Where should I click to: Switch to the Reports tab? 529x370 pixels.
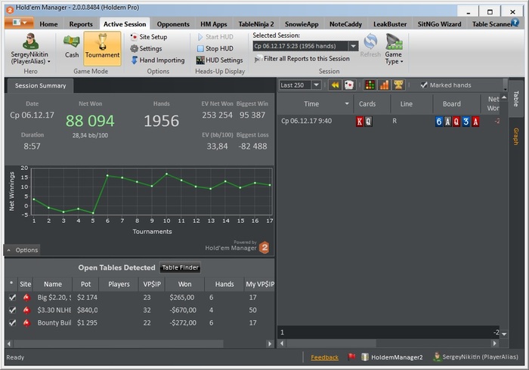point(81,24)
